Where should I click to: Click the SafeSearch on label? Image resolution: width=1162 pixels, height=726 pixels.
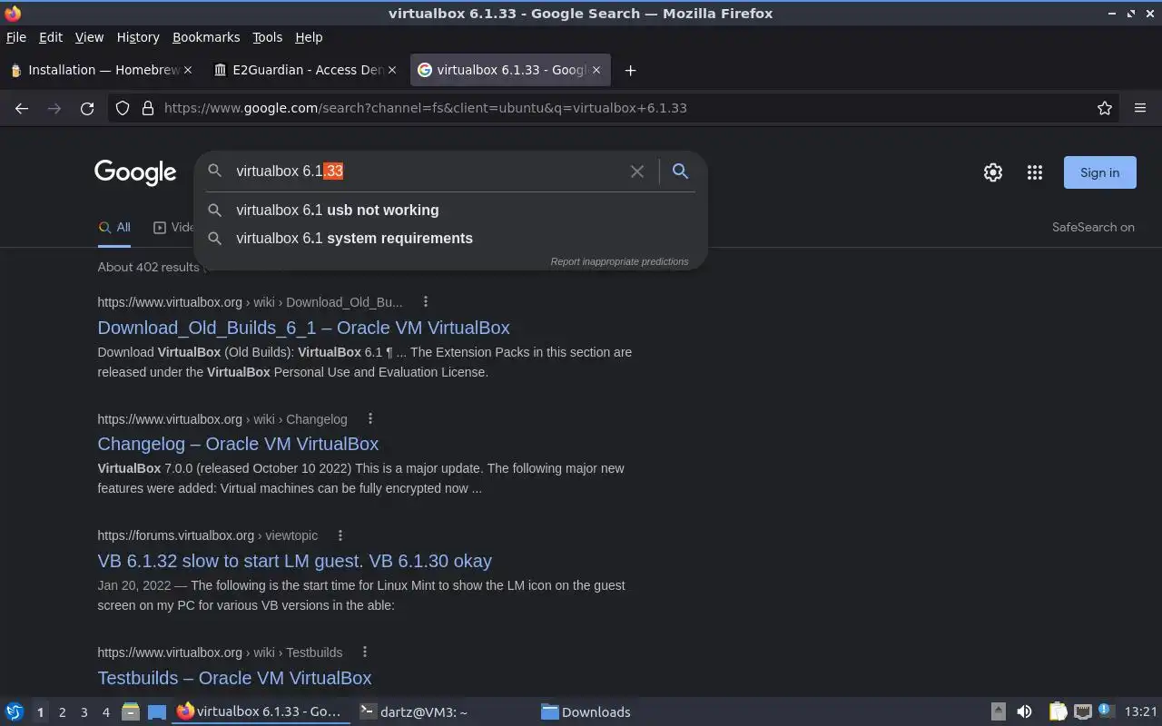pos(1093,227)
